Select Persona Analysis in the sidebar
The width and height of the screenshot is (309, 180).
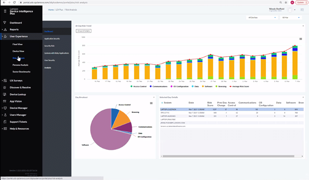20,65
